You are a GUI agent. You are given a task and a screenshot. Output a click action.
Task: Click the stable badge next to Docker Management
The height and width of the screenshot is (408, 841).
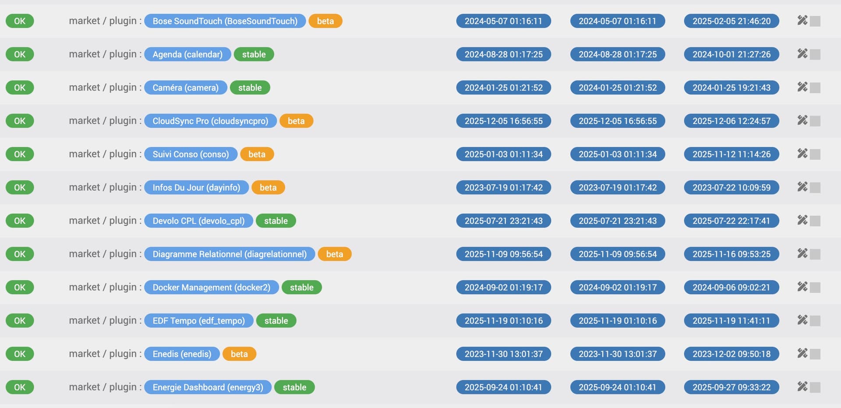click(302, 287)
